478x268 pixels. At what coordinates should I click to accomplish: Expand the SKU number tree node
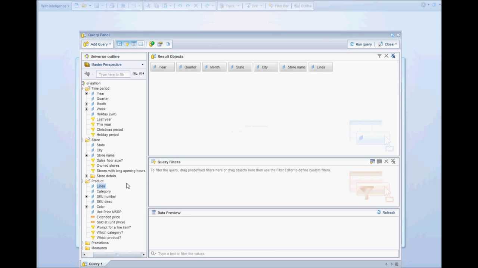tap(87, 197)
